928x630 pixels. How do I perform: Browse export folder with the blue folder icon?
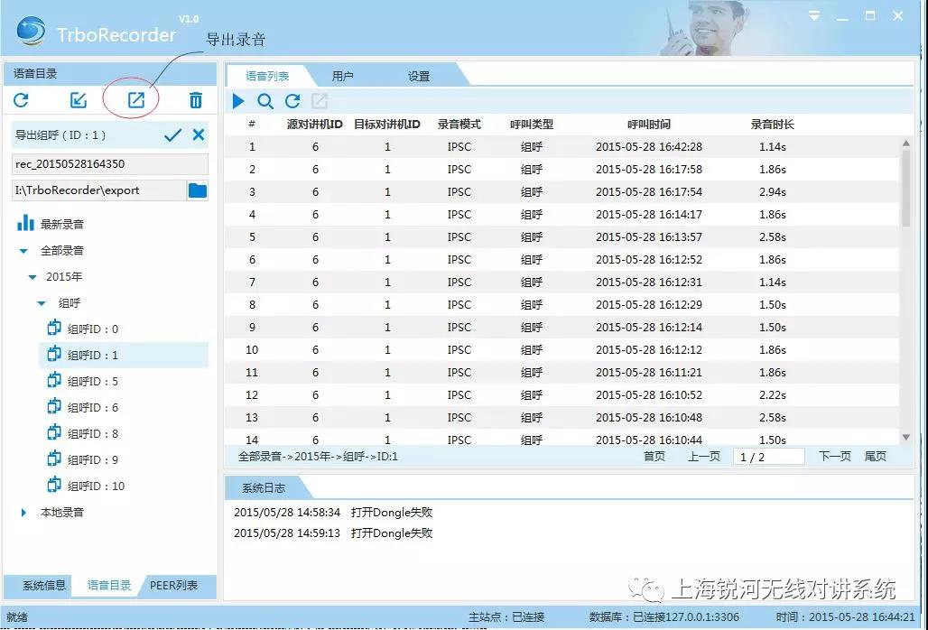point(197,190)
